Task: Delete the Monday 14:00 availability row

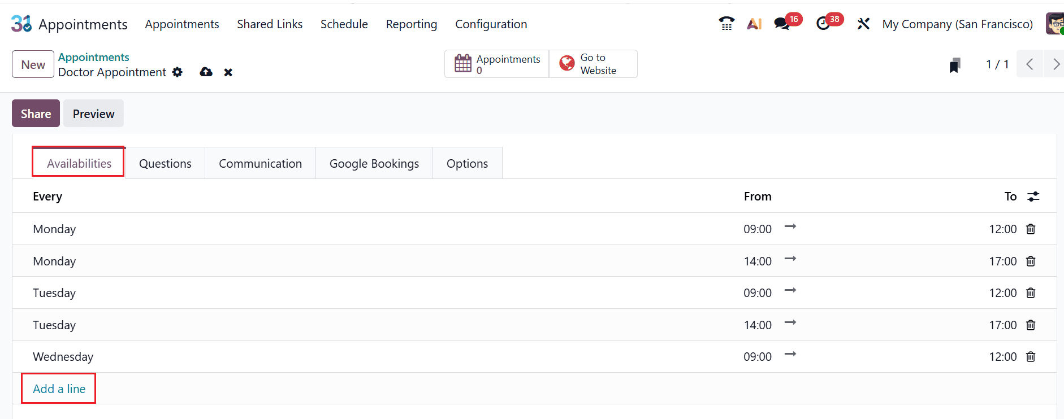Action: coord(1031,261)
